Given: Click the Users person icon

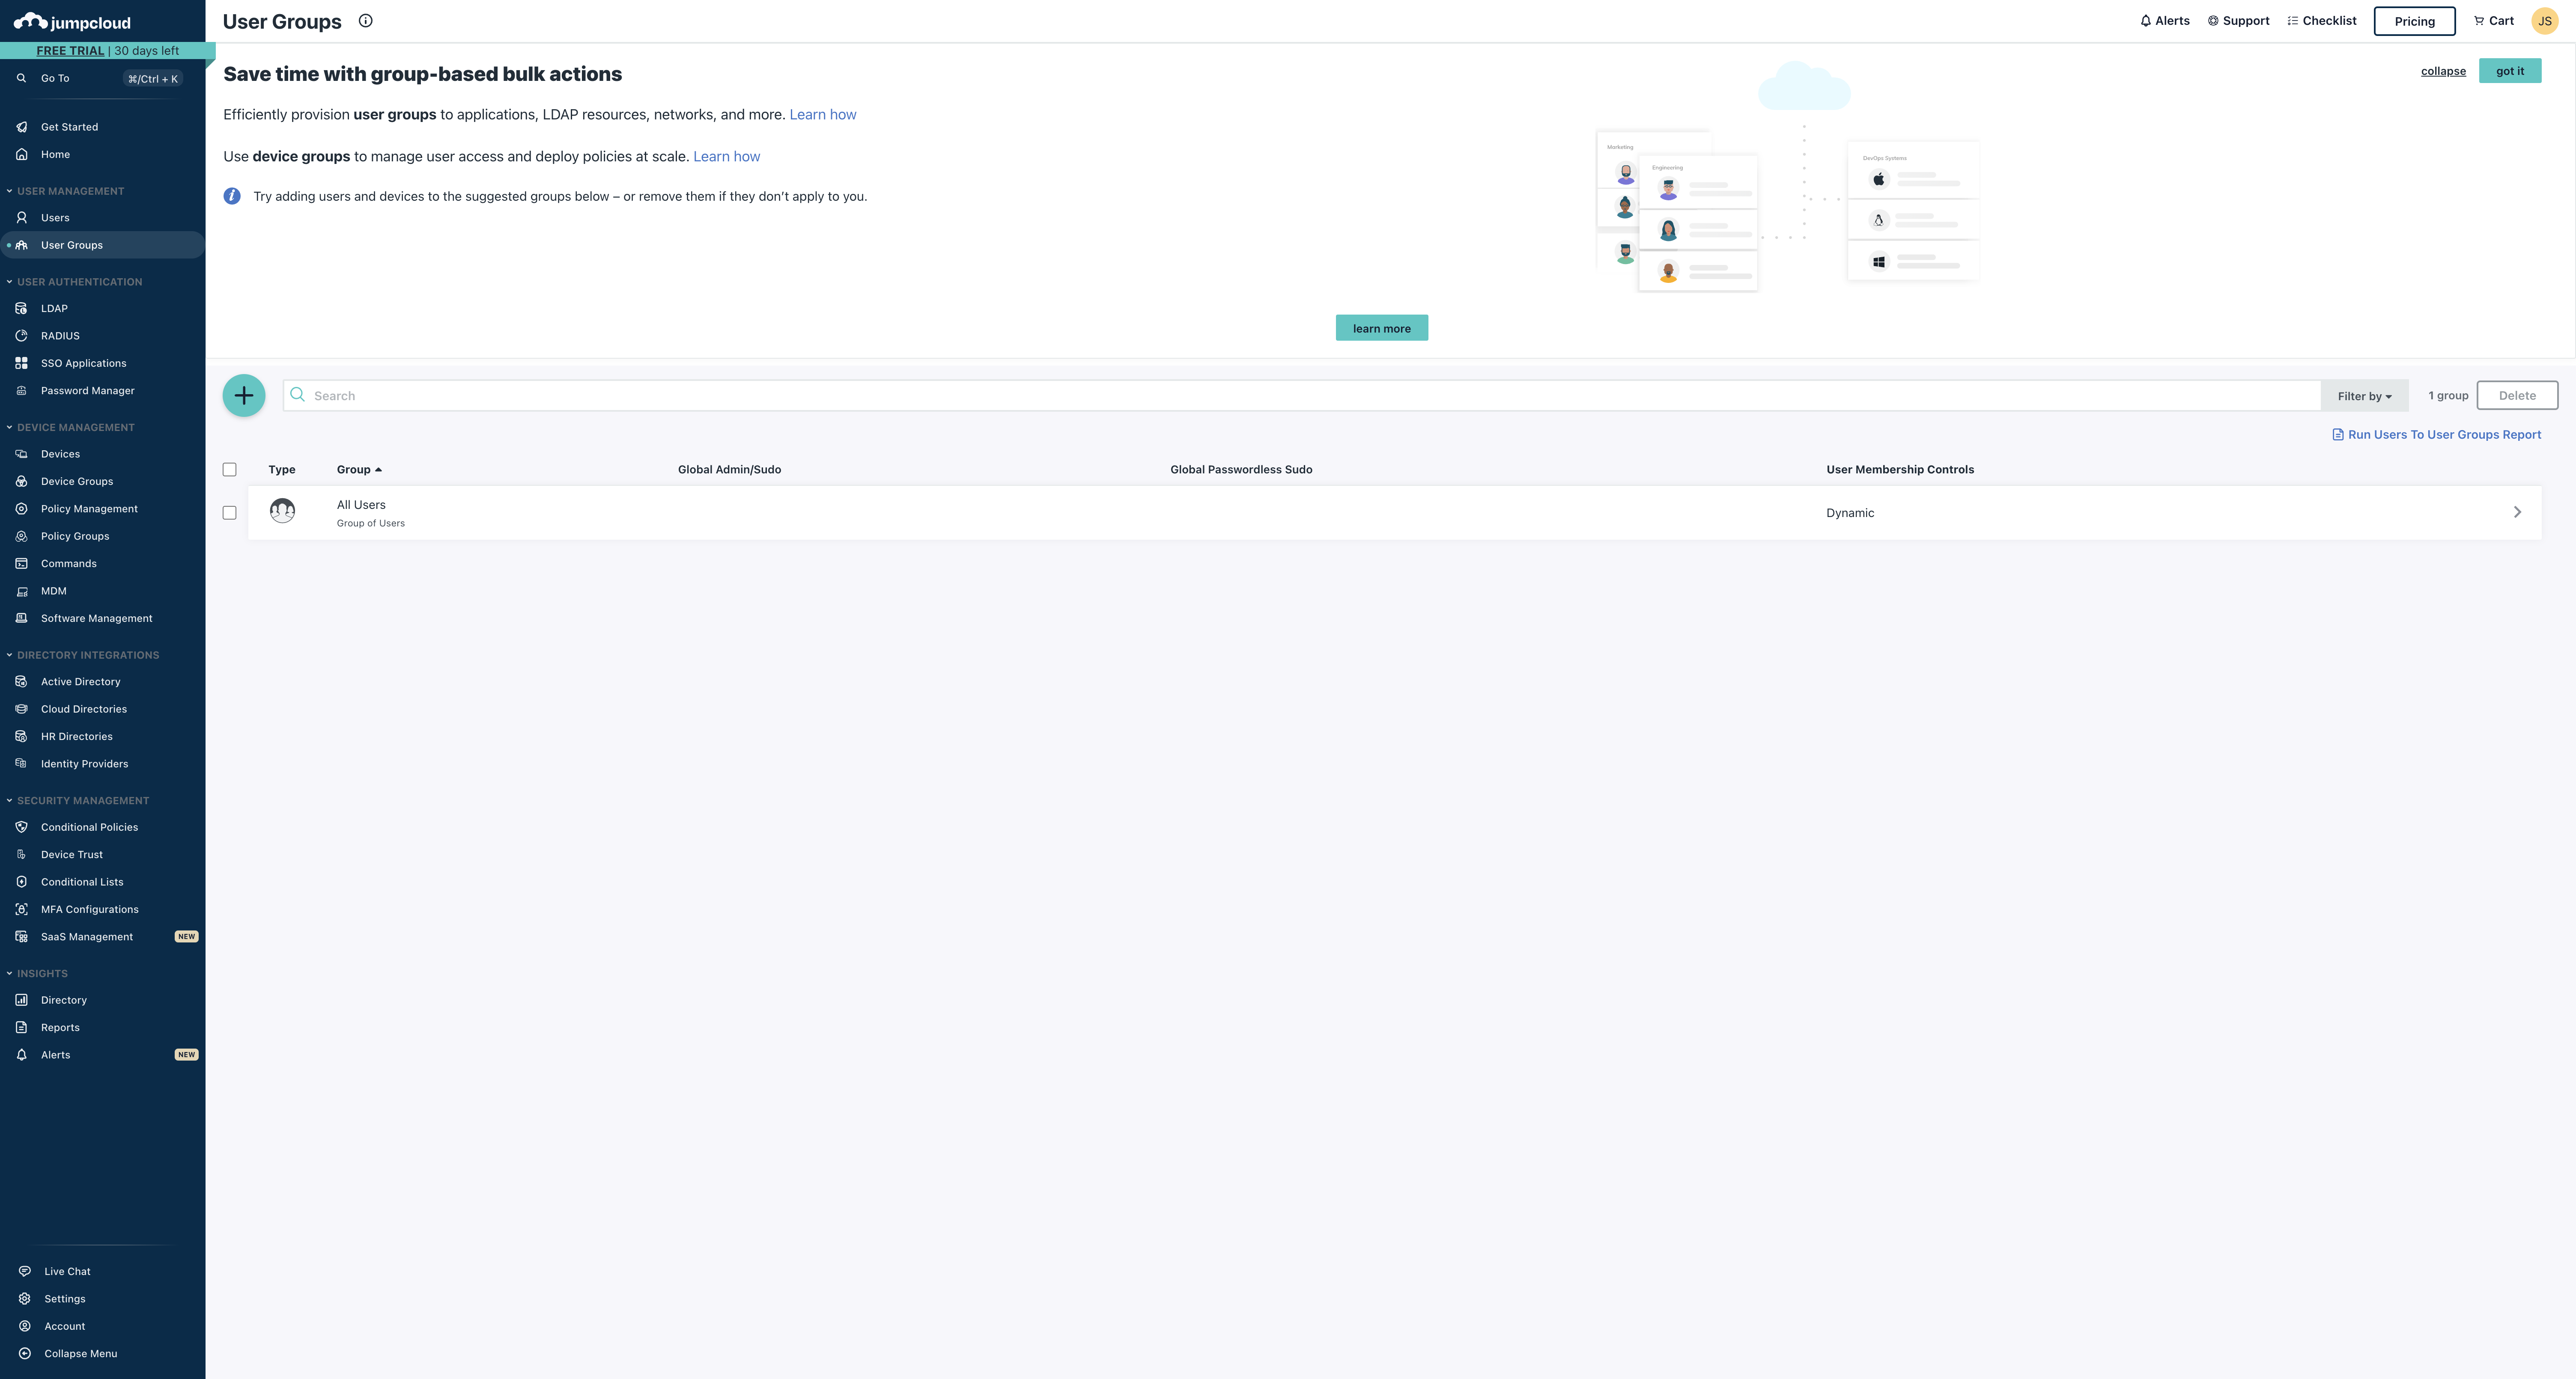Looking at the screenshot, I should click(x=21, y=218).
